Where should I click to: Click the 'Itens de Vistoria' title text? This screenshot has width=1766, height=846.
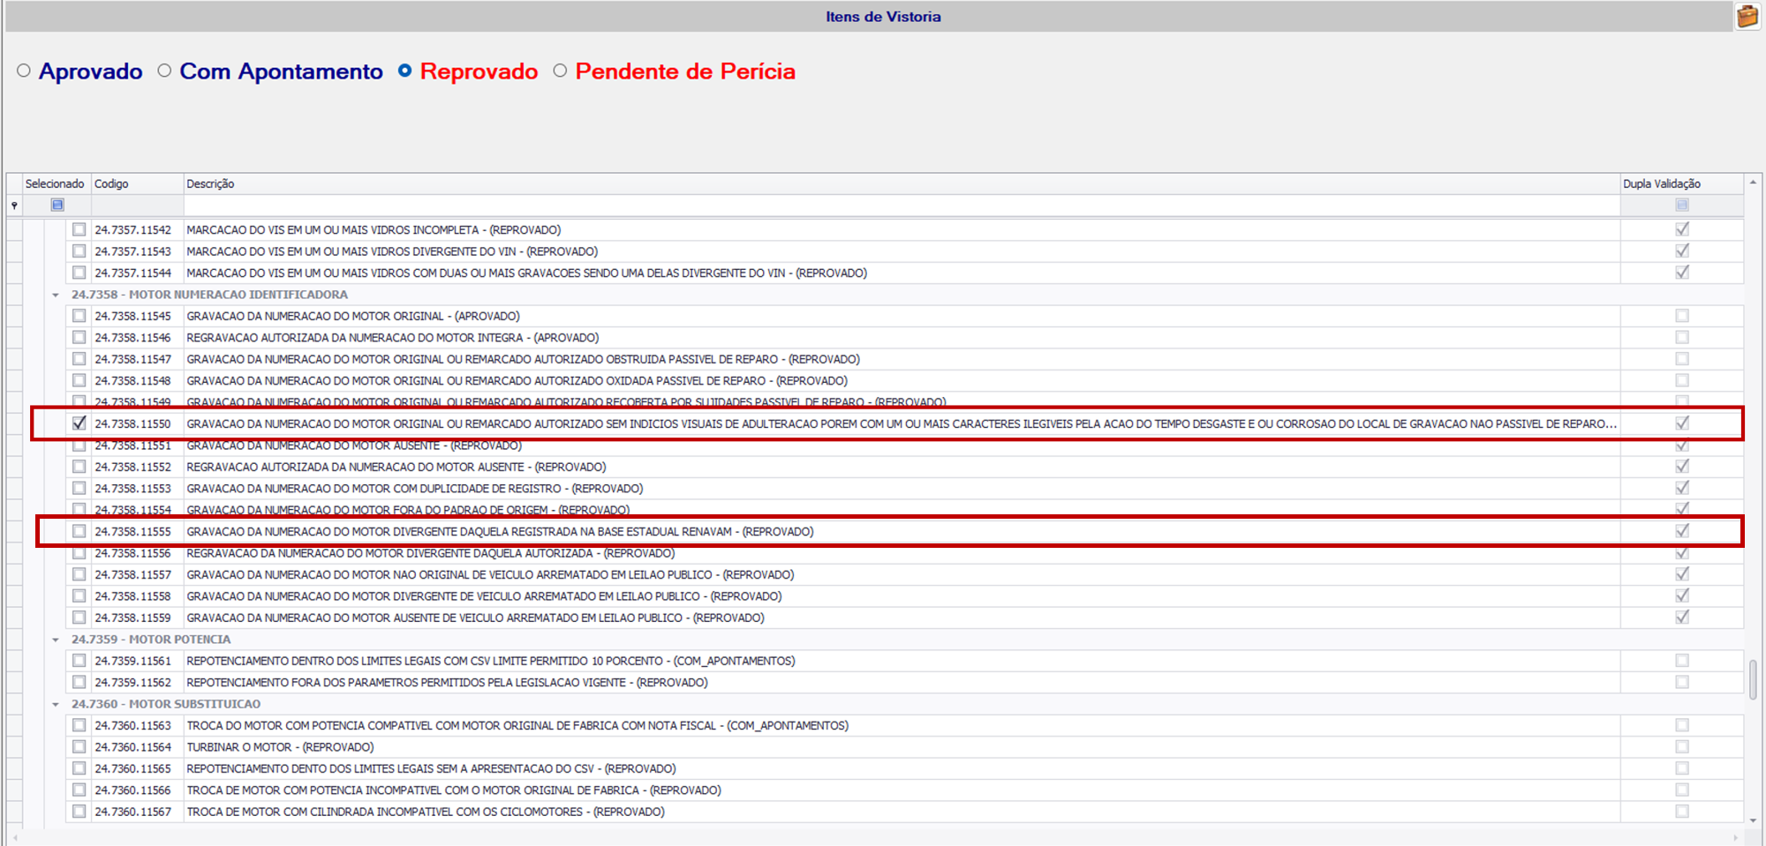point(883,17)
